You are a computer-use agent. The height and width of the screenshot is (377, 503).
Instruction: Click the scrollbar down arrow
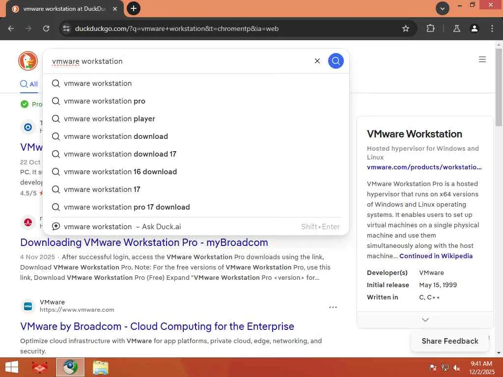499,352
